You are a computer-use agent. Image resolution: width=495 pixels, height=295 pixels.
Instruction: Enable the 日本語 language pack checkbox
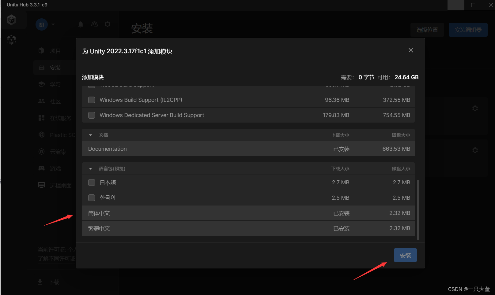pyautogui.click(x=92, y=183)
